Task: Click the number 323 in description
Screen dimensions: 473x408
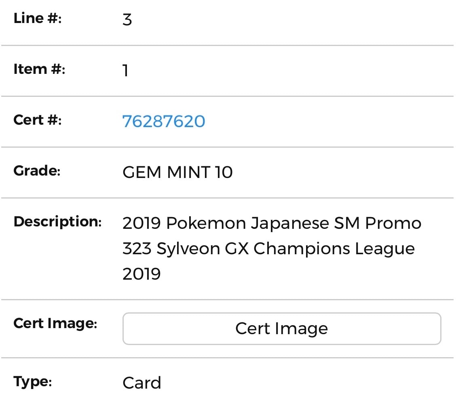Action: point(137,249)
